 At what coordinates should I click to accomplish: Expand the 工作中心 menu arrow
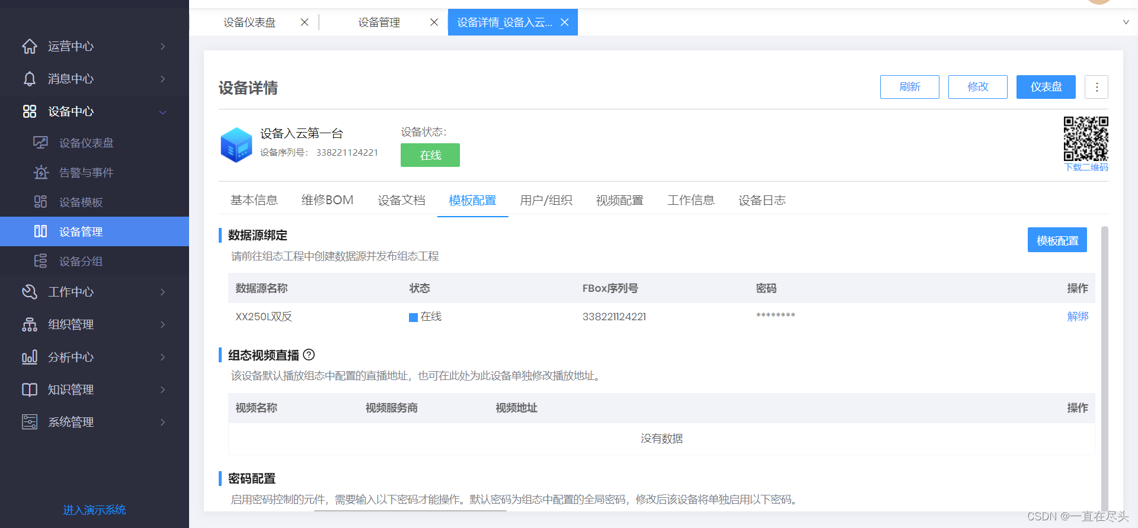tap(163, 292)
